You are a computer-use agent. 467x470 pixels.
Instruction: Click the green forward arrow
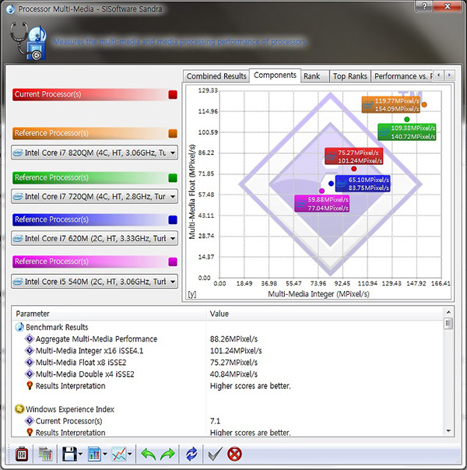pos(167,454)
